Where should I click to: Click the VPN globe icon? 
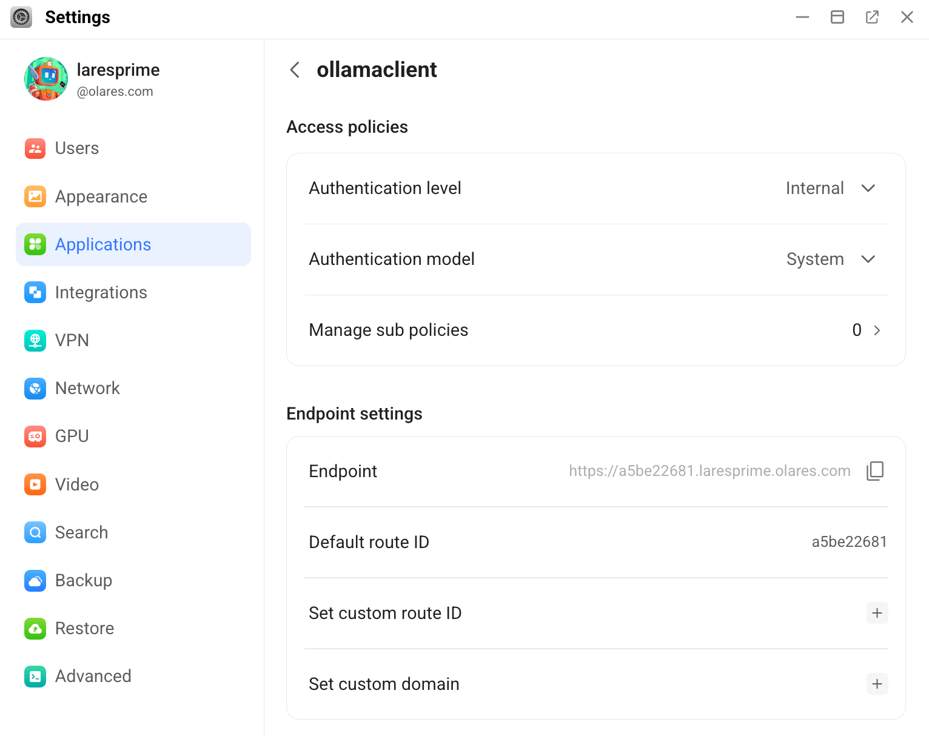click(x=35, y=341)
